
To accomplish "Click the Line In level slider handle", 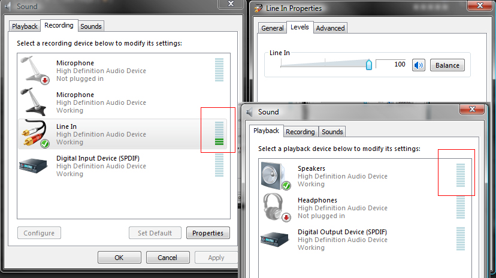I will (369, 65).
